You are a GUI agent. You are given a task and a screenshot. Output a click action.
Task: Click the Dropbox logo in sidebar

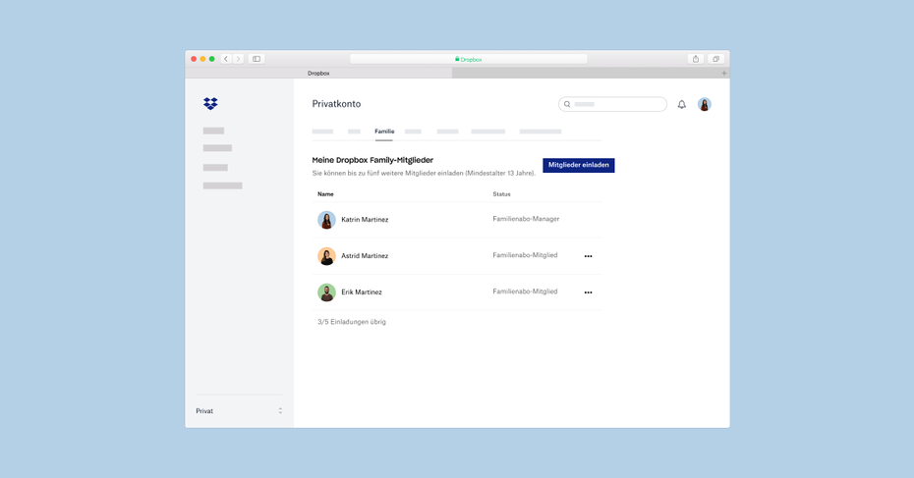pyautogui.click(x=210, y=104)
